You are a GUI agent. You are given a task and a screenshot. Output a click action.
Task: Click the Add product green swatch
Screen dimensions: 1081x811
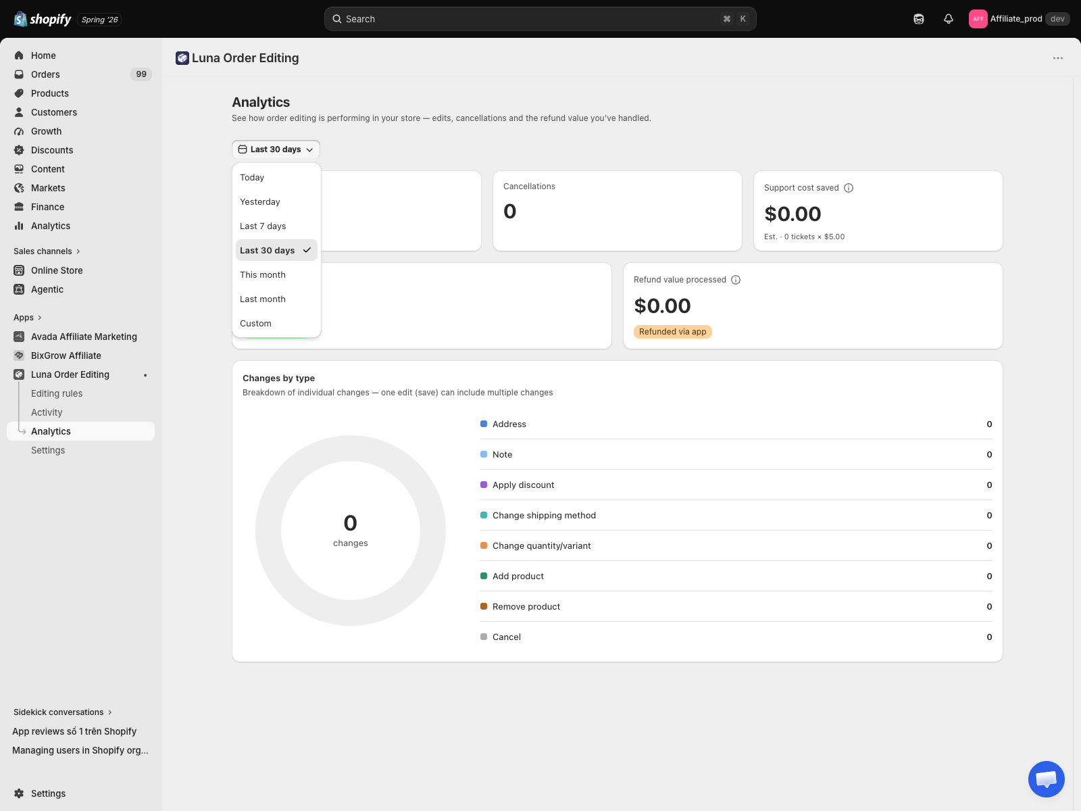tap(484, 576)
